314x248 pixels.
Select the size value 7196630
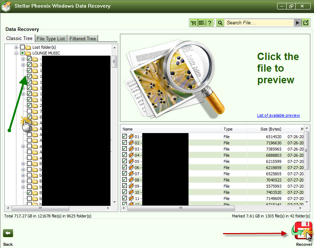point(274,143)
